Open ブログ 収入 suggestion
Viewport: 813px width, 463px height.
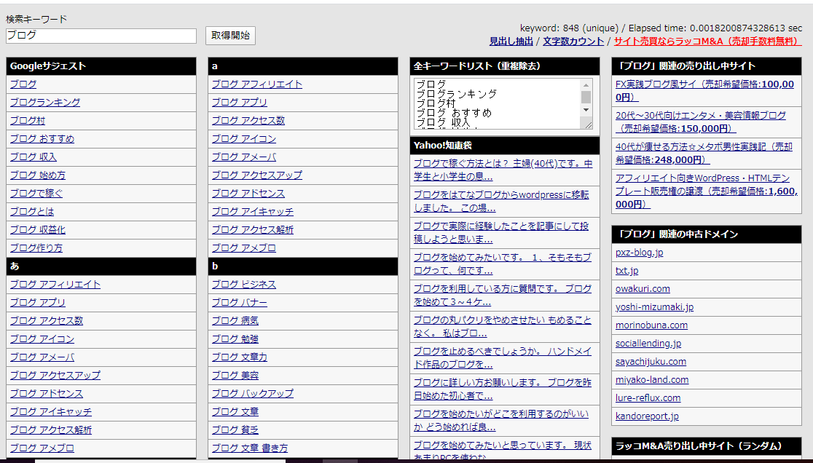[34, 157]
